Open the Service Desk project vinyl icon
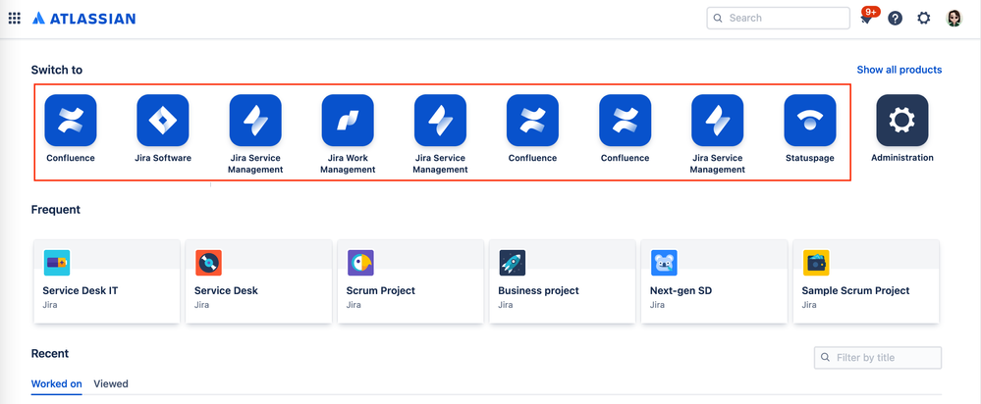The width and height of the screenshot is (981, 404). [208, 263]
